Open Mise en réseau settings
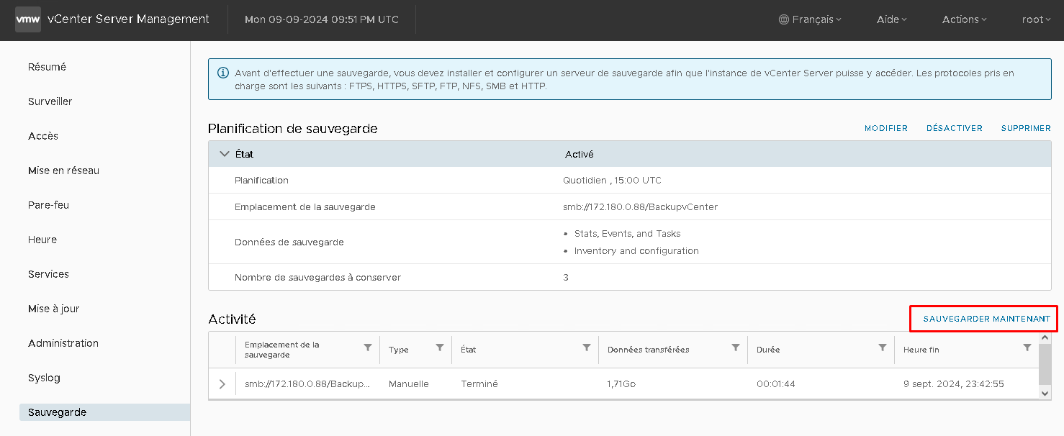 63,171
